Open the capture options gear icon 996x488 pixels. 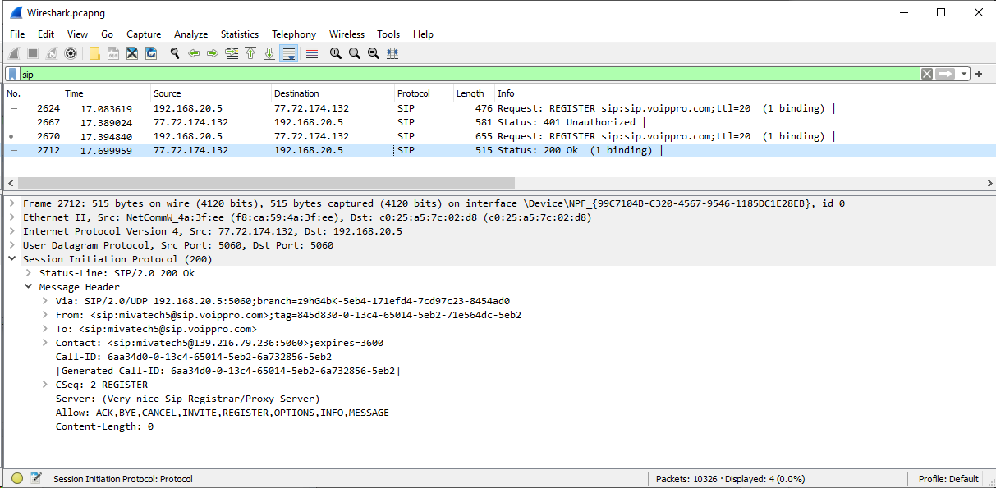tap(71, 53)
